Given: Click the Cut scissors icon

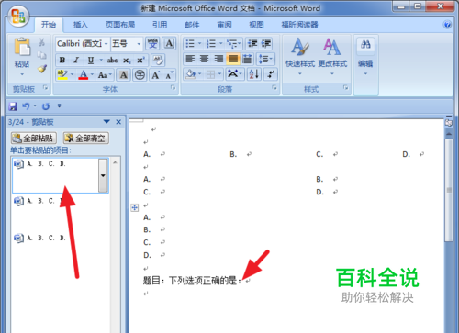Looking at the screenshot, I should click(x=41, y=42).
